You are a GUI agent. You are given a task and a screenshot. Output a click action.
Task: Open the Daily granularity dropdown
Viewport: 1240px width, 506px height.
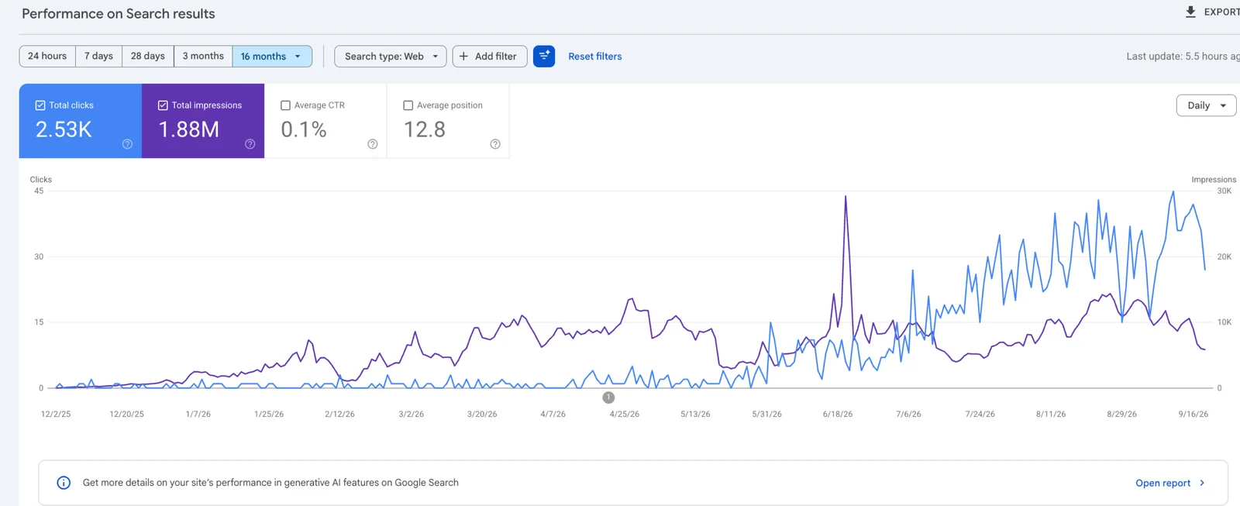pyautogui.click(x=1206, y=105)
